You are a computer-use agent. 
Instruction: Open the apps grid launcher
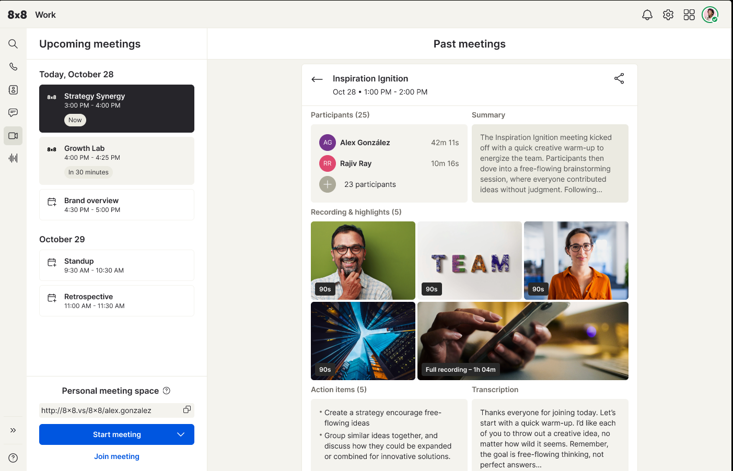(689, 15)
